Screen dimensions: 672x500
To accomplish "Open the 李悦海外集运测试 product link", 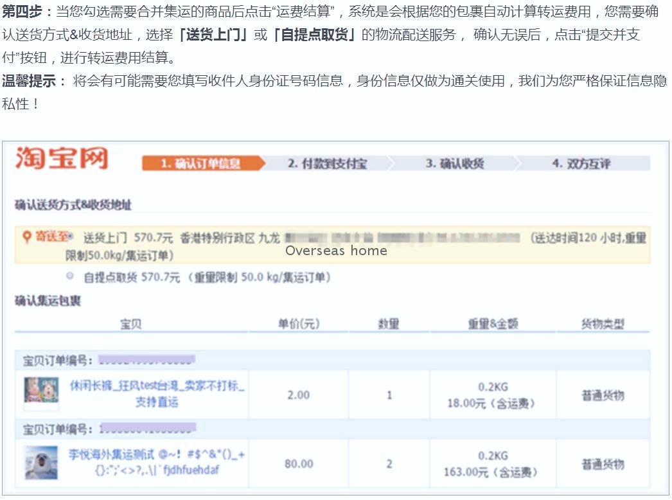I will (157, 462).
